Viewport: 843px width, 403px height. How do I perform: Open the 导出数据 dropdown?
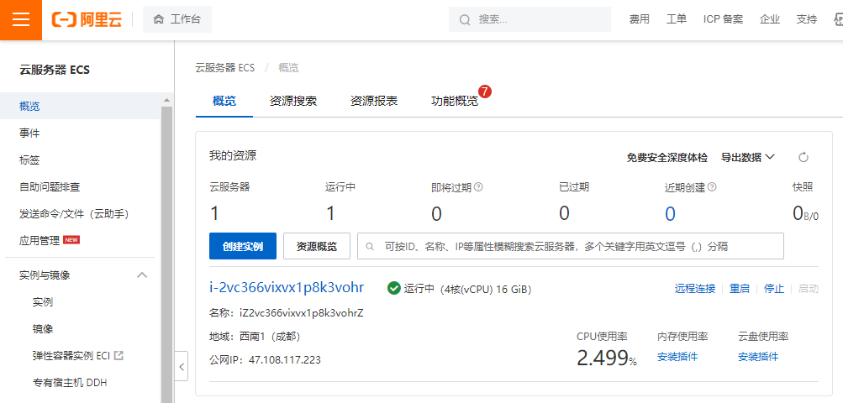(x=747, y=157)
